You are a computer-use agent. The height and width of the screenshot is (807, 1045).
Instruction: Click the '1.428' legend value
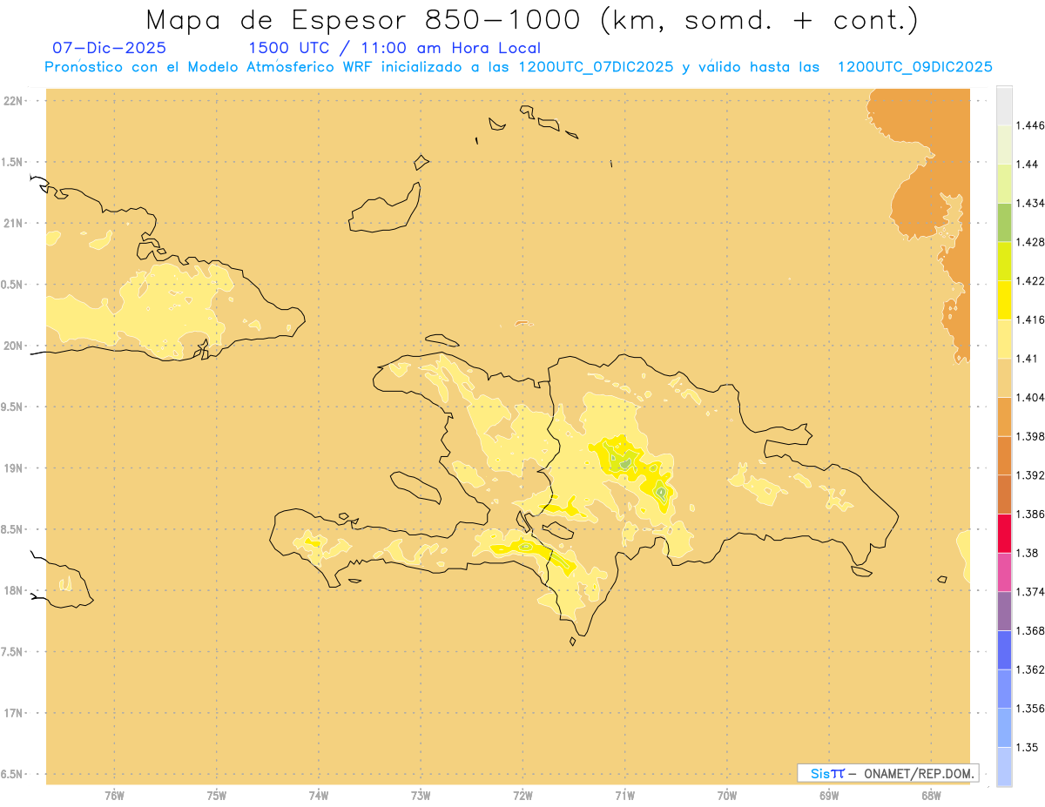(1030, 242)
